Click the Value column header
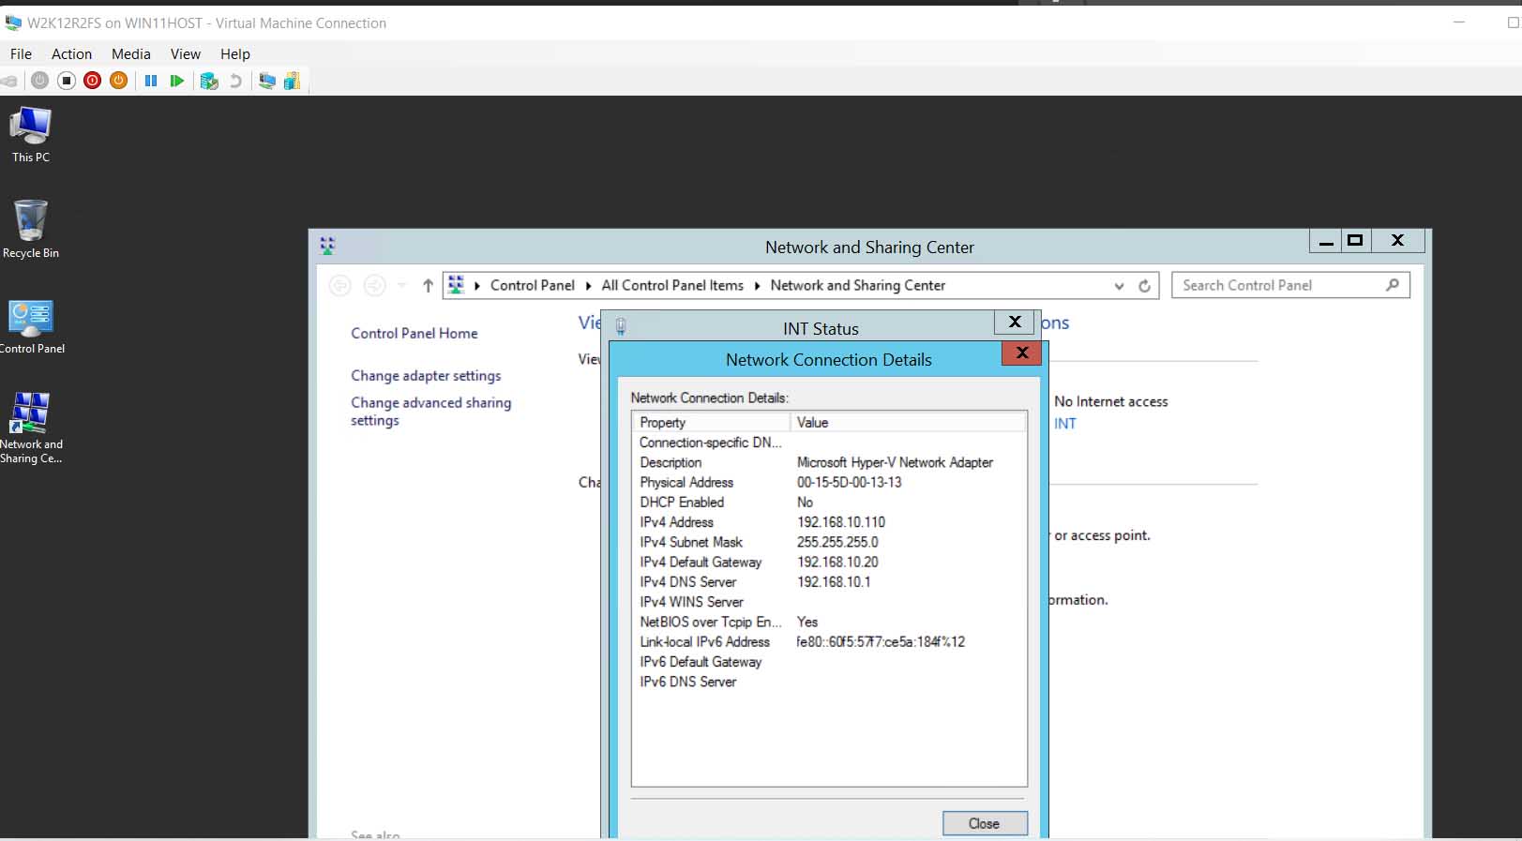Screen dimensions: 1522x841 pyautogui.click(x=909, y=422)
